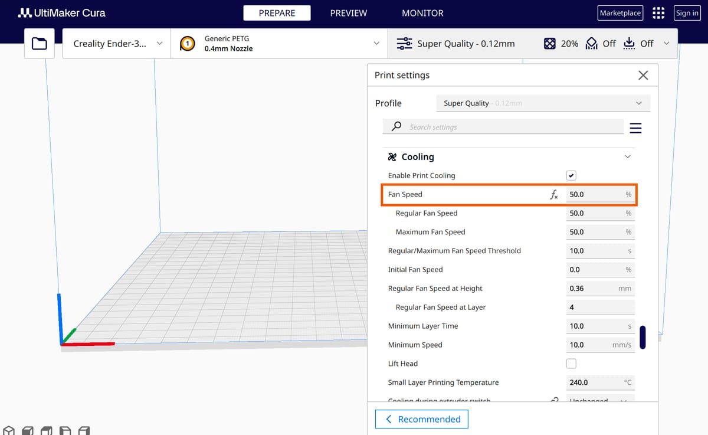
Task: Close the Print settings panel
Action: click(x=643, y=76)
